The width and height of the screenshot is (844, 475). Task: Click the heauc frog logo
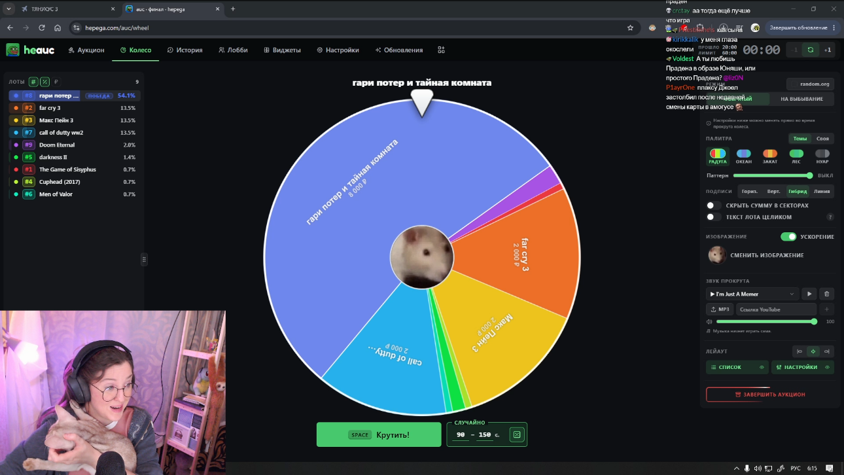click(13, 50)
